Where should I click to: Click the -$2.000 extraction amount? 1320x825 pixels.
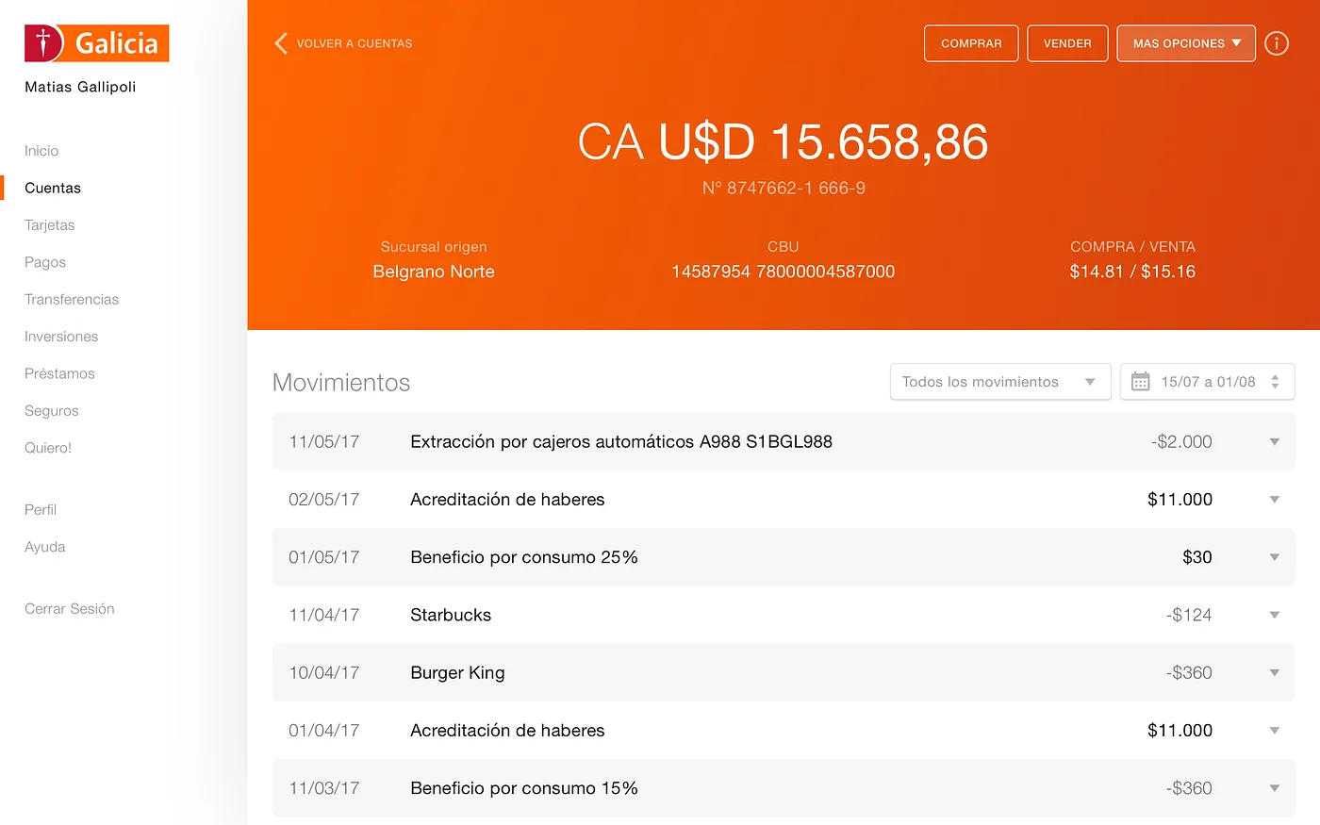(x=1181, y=441)
